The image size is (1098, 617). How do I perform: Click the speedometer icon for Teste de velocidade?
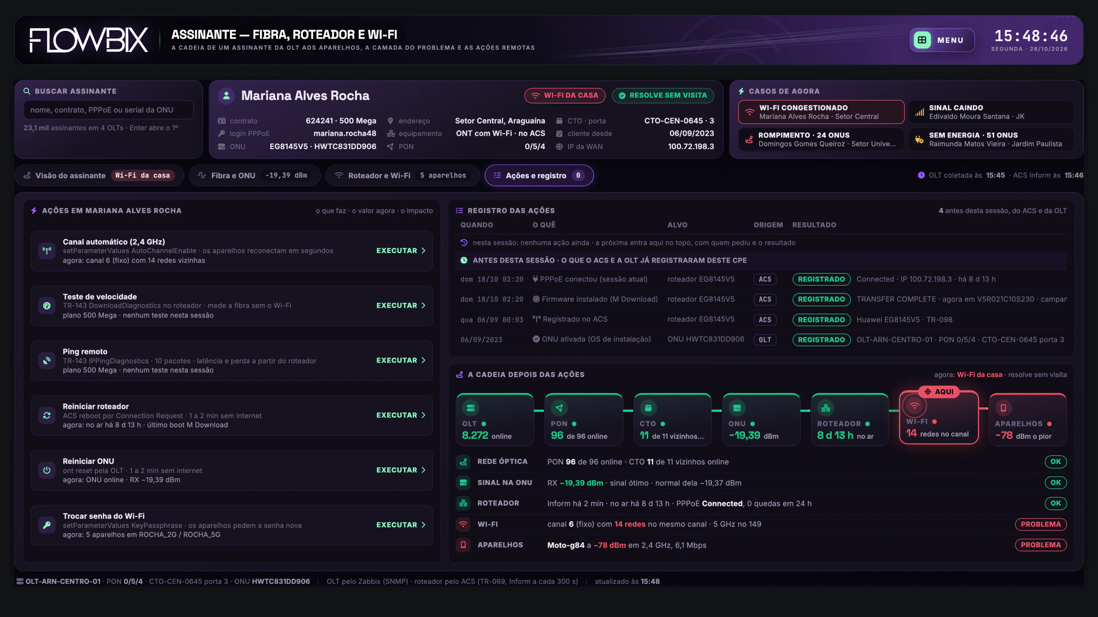[47, 306]
